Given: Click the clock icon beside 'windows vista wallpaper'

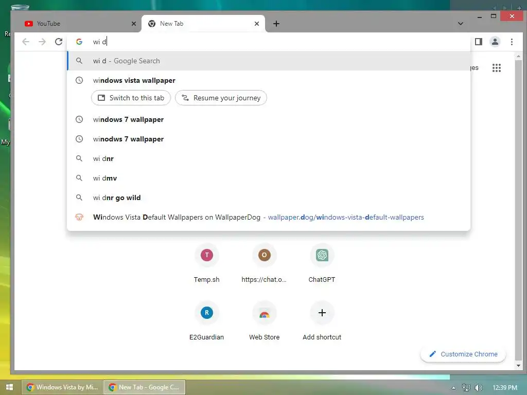Looking at the screenshot, I should (x=79, y=80).
